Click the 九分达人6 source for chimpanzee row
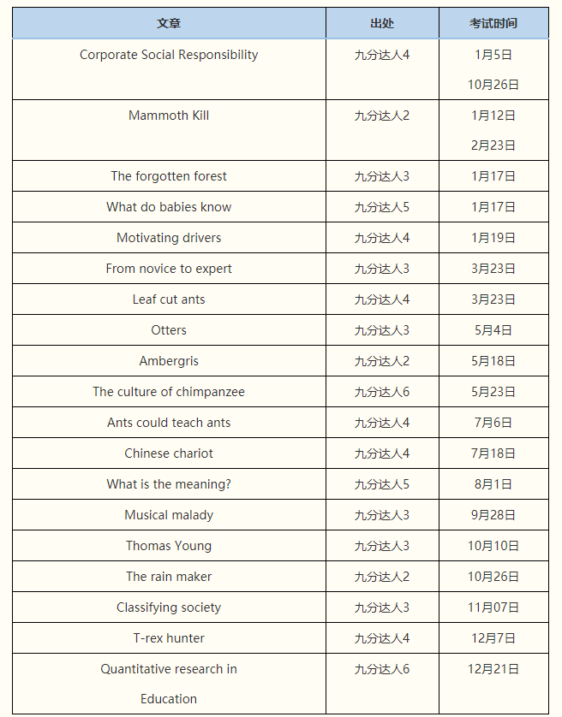 (x=382, y=392)
